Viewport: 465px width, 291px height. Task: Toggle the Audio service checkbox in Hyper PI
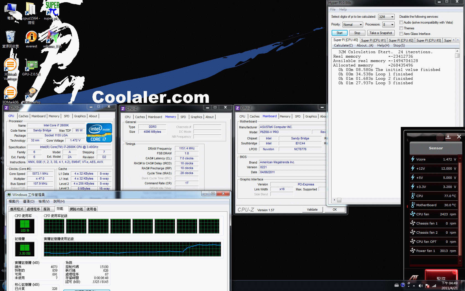point(401,22)
